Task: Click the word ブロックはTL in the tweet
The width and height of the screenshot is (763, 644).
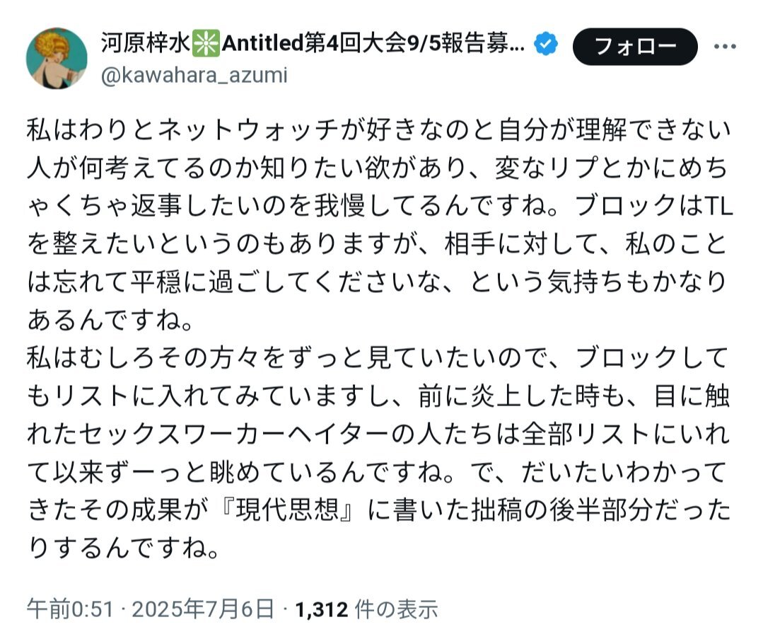Action: click(x=654, y=206)
